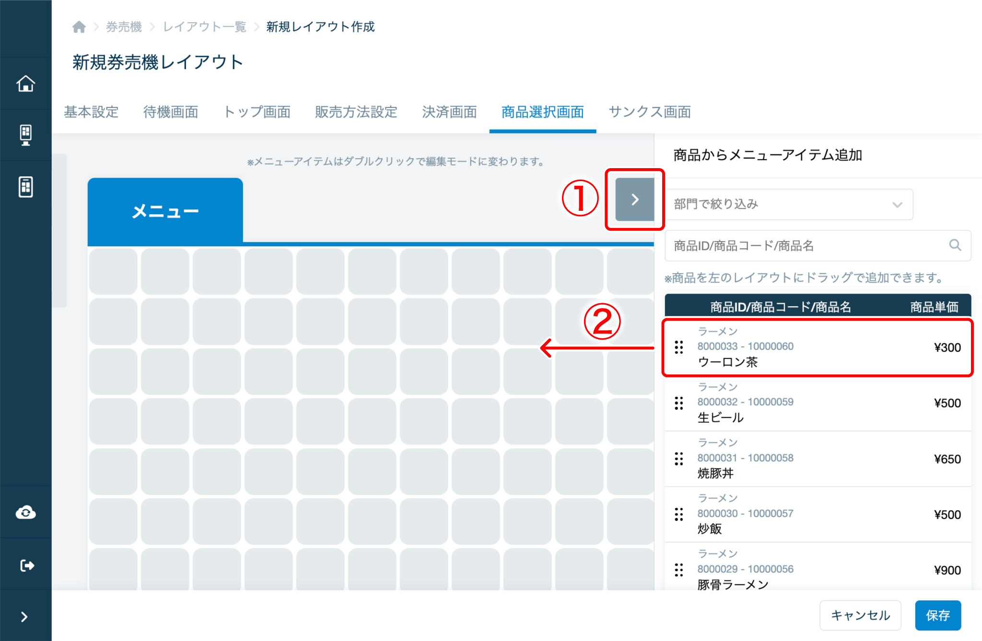Focus the 商品ID/商品コード/商品名 search field

[806, 246]
